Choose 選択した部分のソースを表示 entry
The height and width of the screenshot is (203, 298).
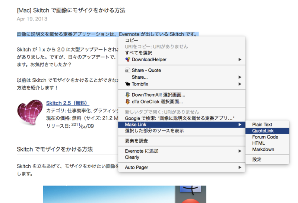pyautogui.click(x=182, y=131)
